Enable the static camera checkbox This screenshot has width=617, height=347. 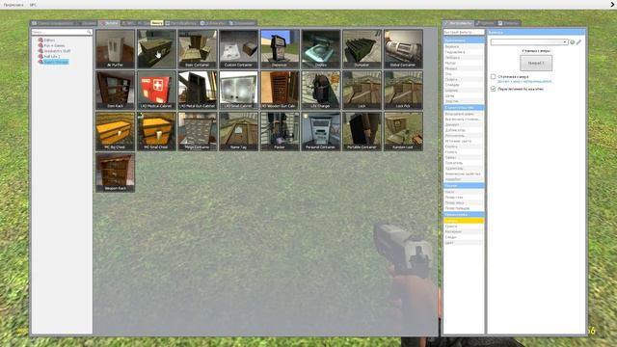(493, 77)
